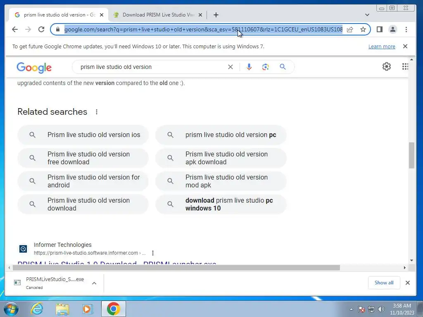Viewport: 423px width, 317px height.
Task: Click the horizontal scrollbar thumb
Action: (x=176, y=267)
